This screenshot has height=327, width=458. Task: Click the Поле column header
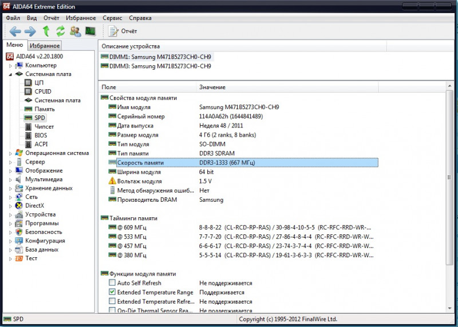148,87
